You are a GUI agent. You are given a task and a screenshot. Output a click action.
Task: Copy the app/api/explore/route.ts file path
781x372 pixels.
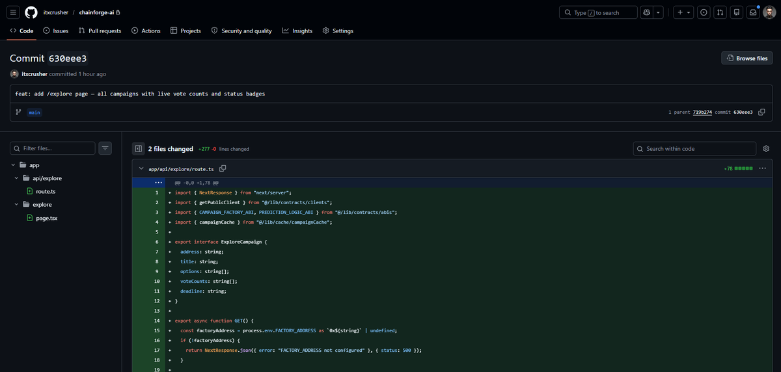point(223,168)
